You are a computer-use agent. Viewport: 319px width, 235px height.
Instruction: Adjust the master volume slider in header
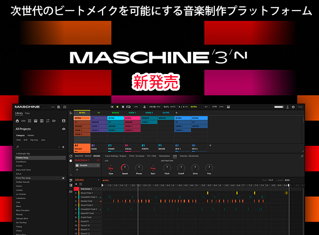(279, 107)
